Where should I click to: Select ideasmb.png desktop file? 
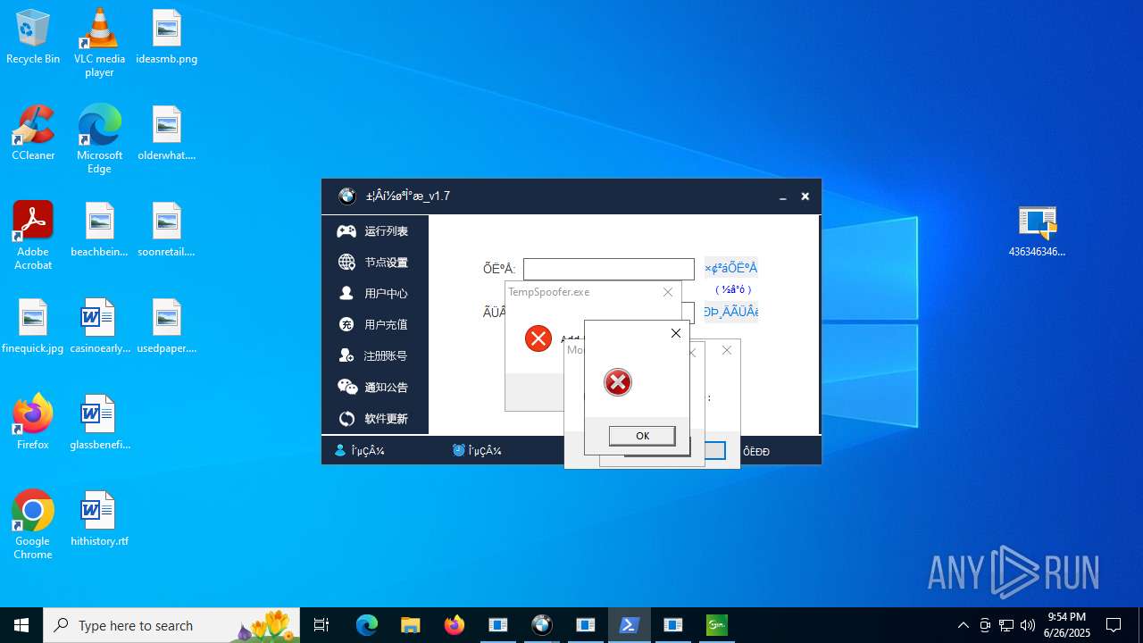[167, 38]
